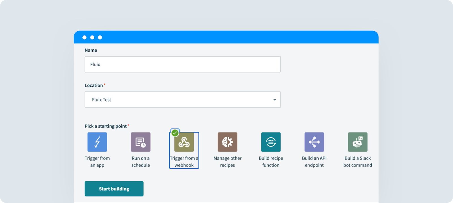Choose the Run on a schedule icon

(141, 142)
